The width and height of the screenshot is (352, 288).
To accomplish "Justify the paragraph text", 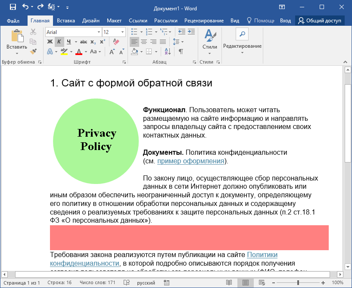I will coord(163,42).
